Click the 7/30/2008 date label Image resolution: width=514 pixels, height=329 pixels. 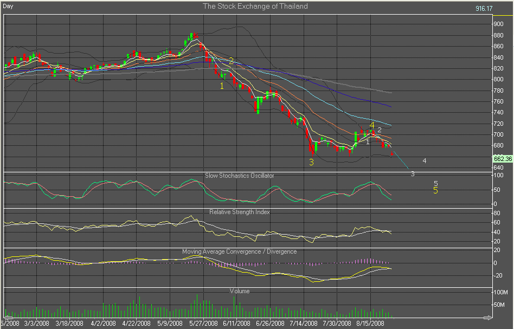coord(337,324)
